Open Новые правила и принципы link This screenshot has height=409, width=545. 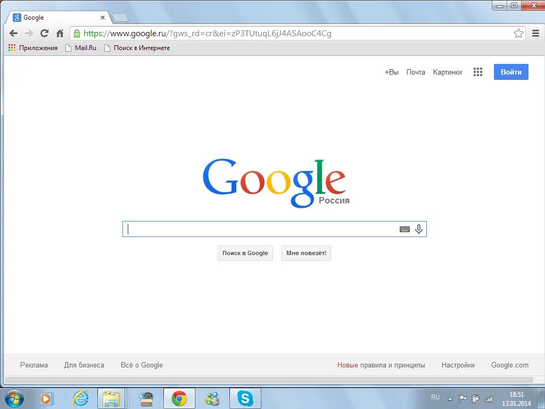pos(381,365)
